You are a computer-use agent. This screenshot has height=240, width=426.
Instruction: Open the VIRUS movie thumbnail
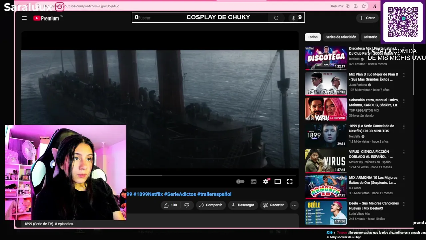[326, 161]
